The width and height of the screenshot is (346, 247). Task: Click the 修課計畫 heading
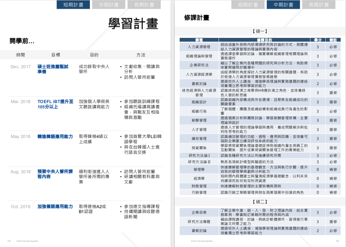point(197,18)
